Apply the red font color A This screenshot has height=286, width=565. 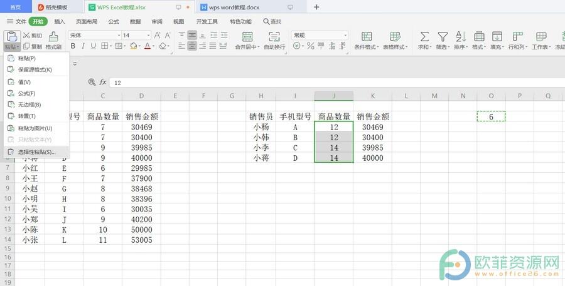pos(147,46)
